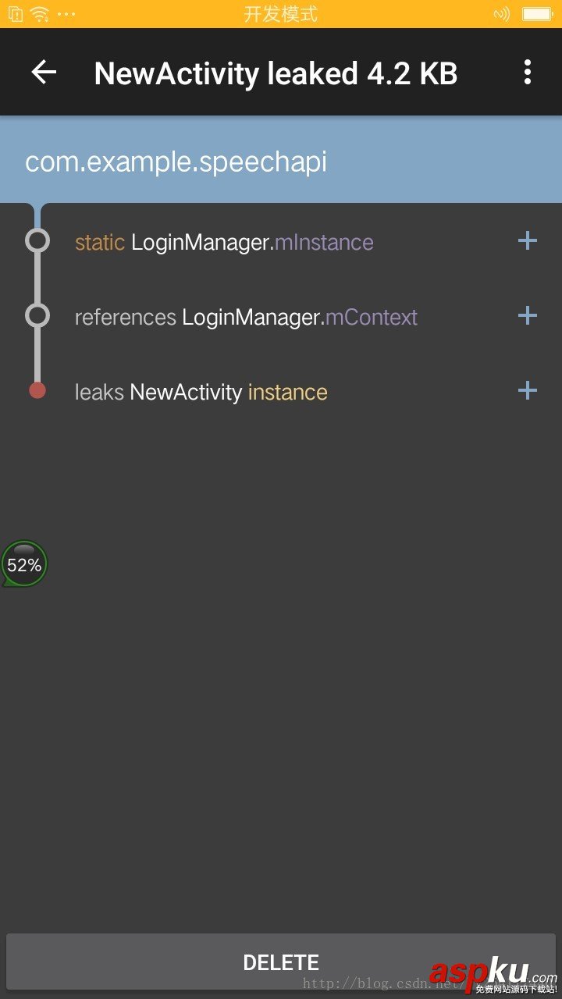Tap the 52% floating memory bubble
This screenshot has height=999, width=562.
point(24,564)
